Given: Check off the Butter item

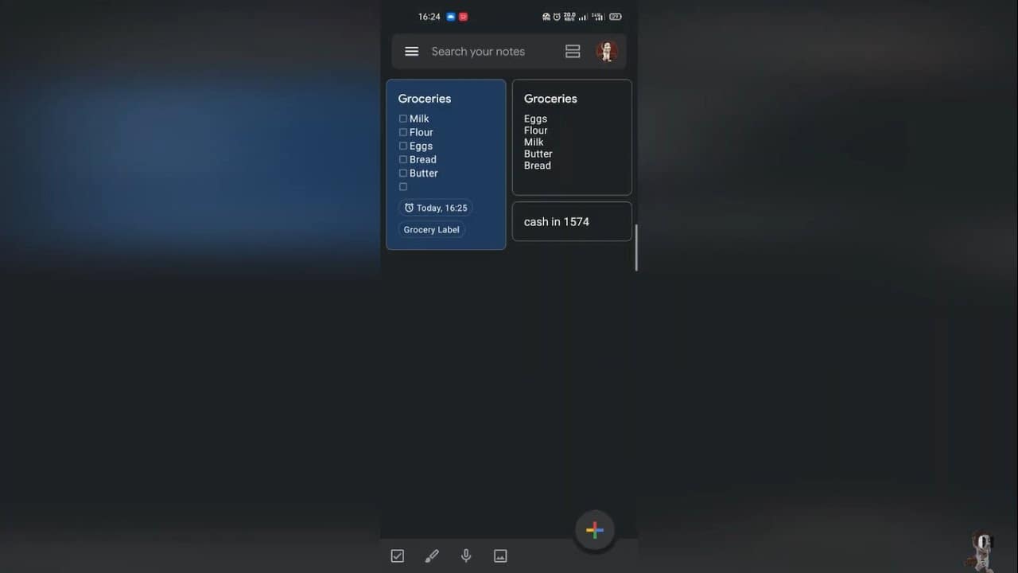Looking at the screenshot, I should [403, 173].
